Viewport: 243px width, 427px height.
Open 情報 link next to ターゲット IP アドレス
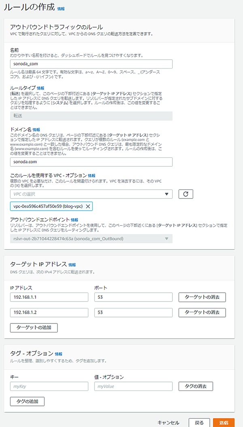tap(72, 265)
